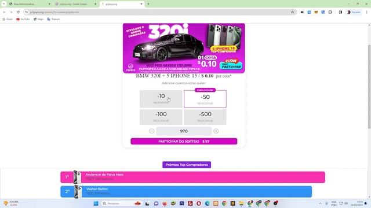Open the Gmail bookmark

click(x=8, y=19)
